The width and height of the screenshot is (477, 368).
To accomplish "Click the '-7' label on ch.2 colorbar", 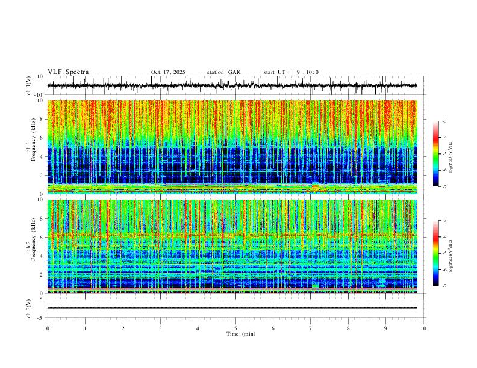I will [444, 286].
